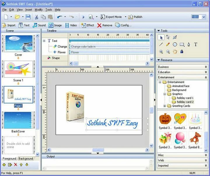Click the canvas horizontal scrollbar thumb
The image size is (210, 176).
[x=98, y=150]
